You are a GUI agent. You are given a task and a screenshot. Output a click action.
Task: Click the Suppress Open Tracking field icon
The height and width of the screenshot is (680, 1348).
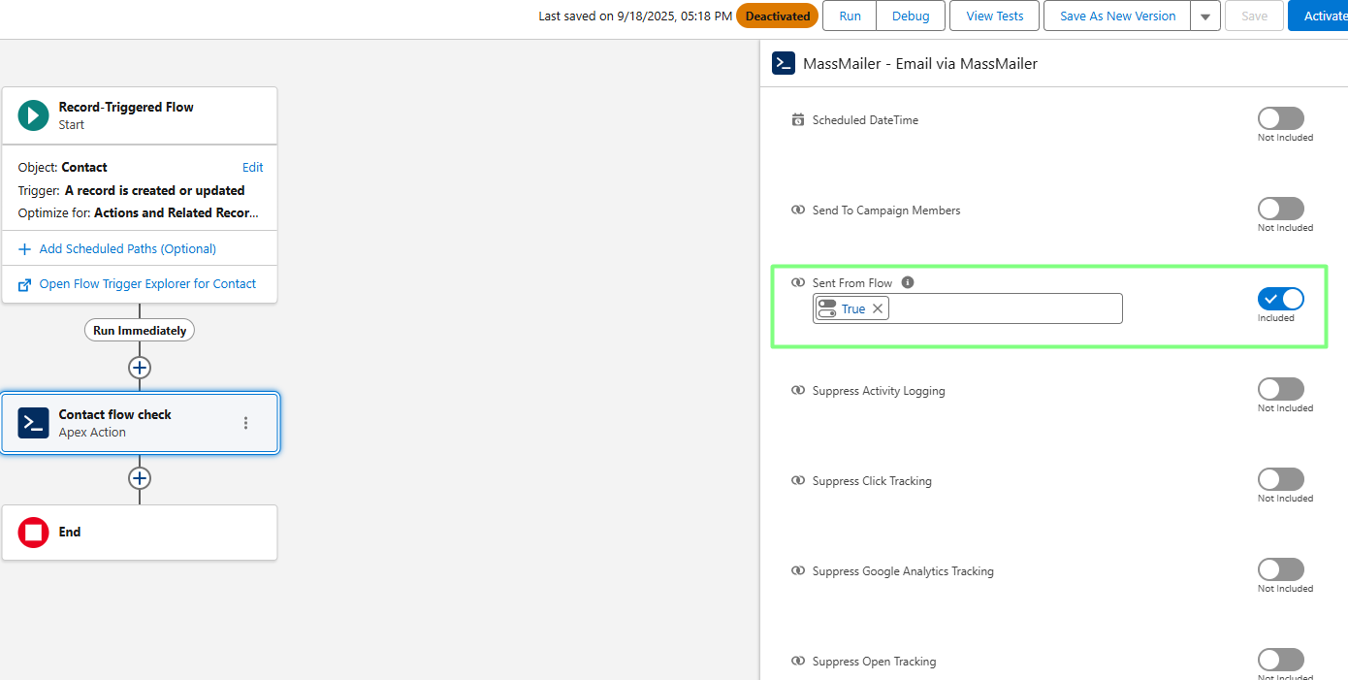coord(798,662)
